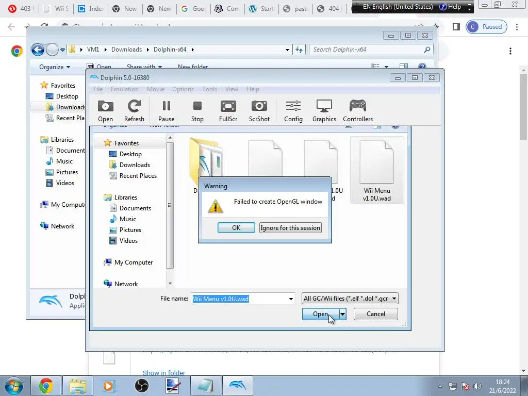Screen dimensions: 528x396
Task: Select Network in Explorer window sidebar
Action: coord(62,226)
